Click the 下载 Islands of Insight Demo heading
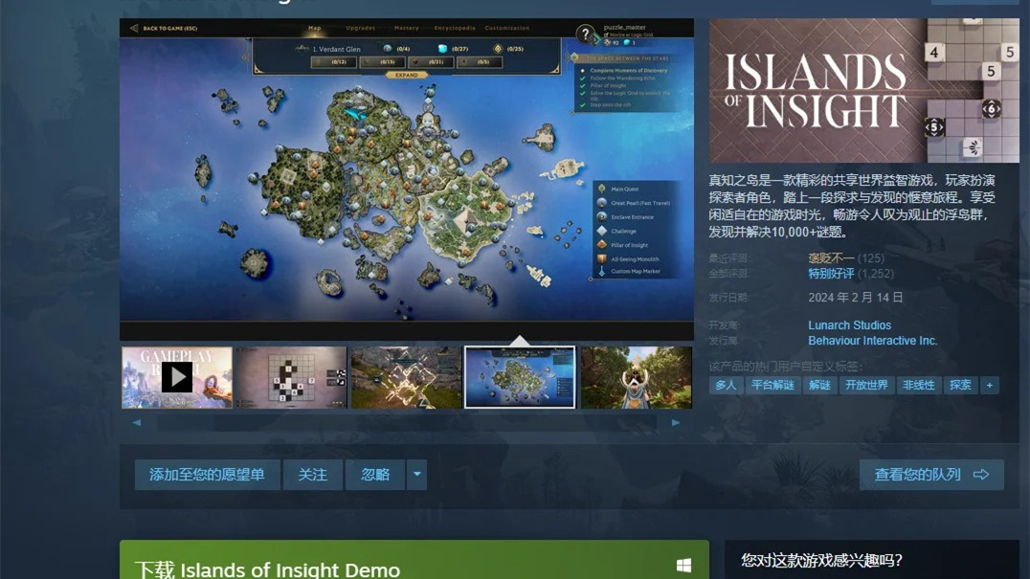This screenshot has width=1030, height=579. pyautogui.click(x=267, y=569)
